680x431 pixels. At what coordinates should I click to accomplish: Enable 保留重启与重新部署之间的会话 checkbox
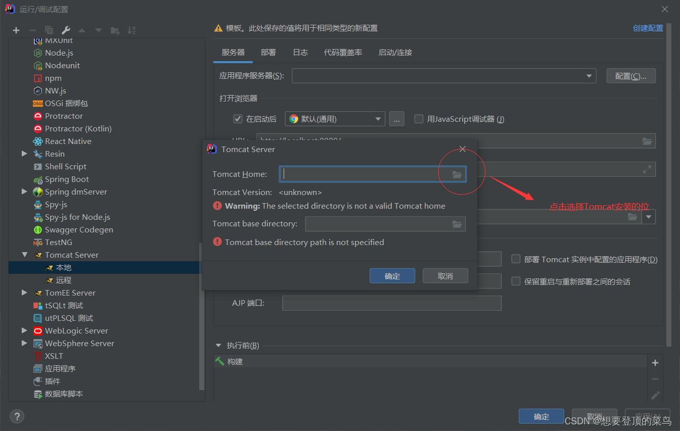point(516,281)
